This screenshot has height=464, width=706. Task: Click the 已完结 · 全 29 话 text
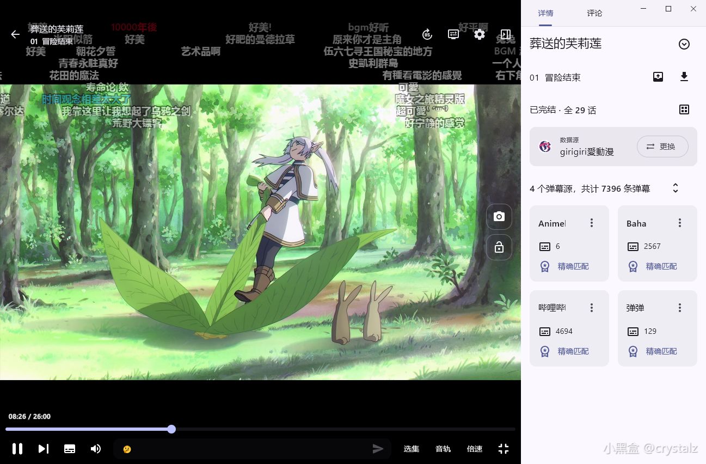pyautogui.click(x=563, y=110)
